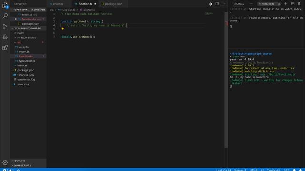This screenshot has height=171, width=305.
Task: Open yarn-error.log in the file tree
Action: click(x=28, y=79)
